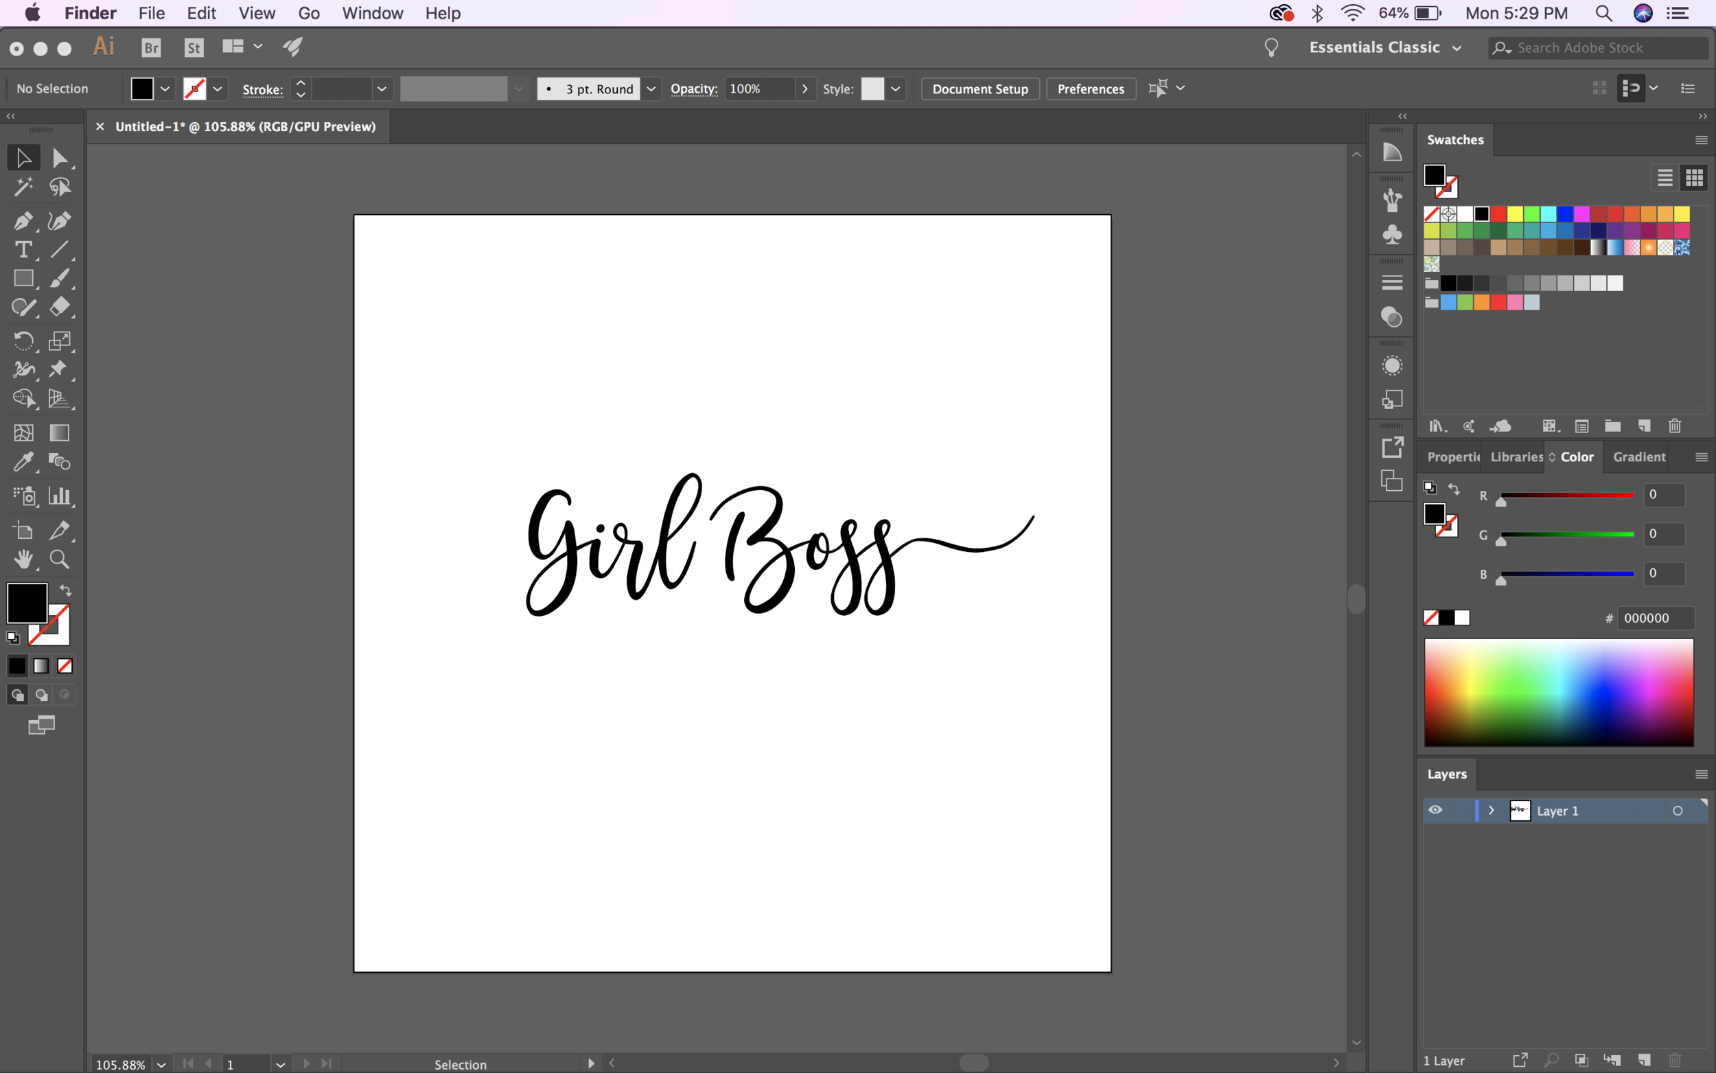Open the graphic Style dropdown

[895, 89]
